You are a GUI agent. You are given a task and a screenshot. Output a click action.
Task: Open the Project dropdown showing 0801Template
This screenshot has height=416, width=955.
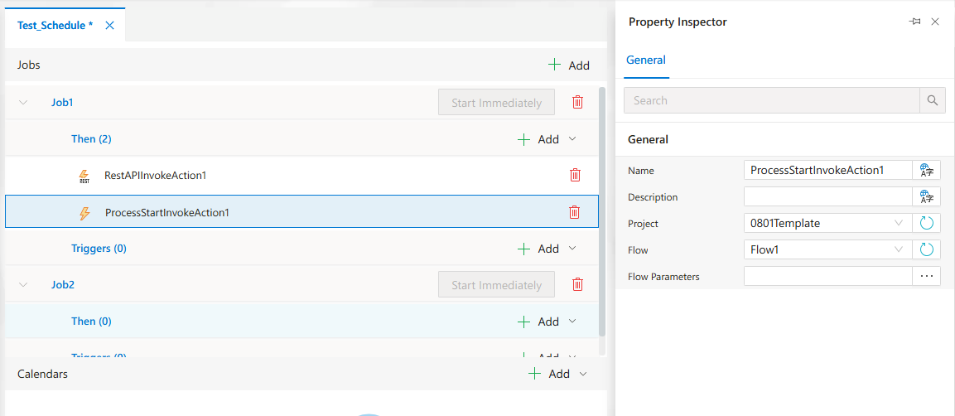[x=827, y=224]
